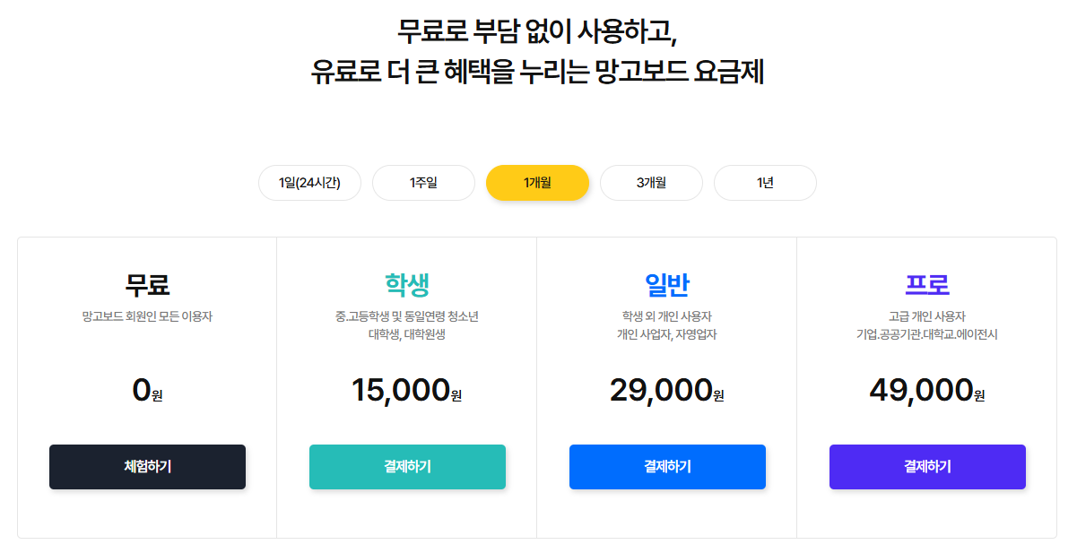Click 결제하기 for the 프로 plan
The image size is (1077, 553).
[927, 466]
